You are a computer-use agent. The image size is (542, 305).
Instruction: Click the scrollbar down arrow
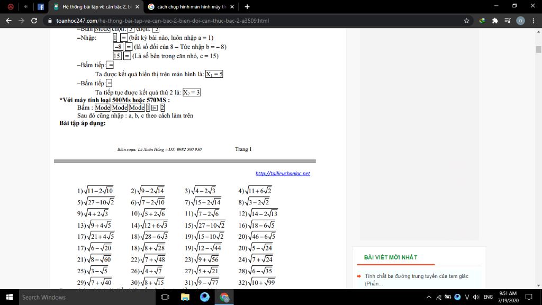538,285
